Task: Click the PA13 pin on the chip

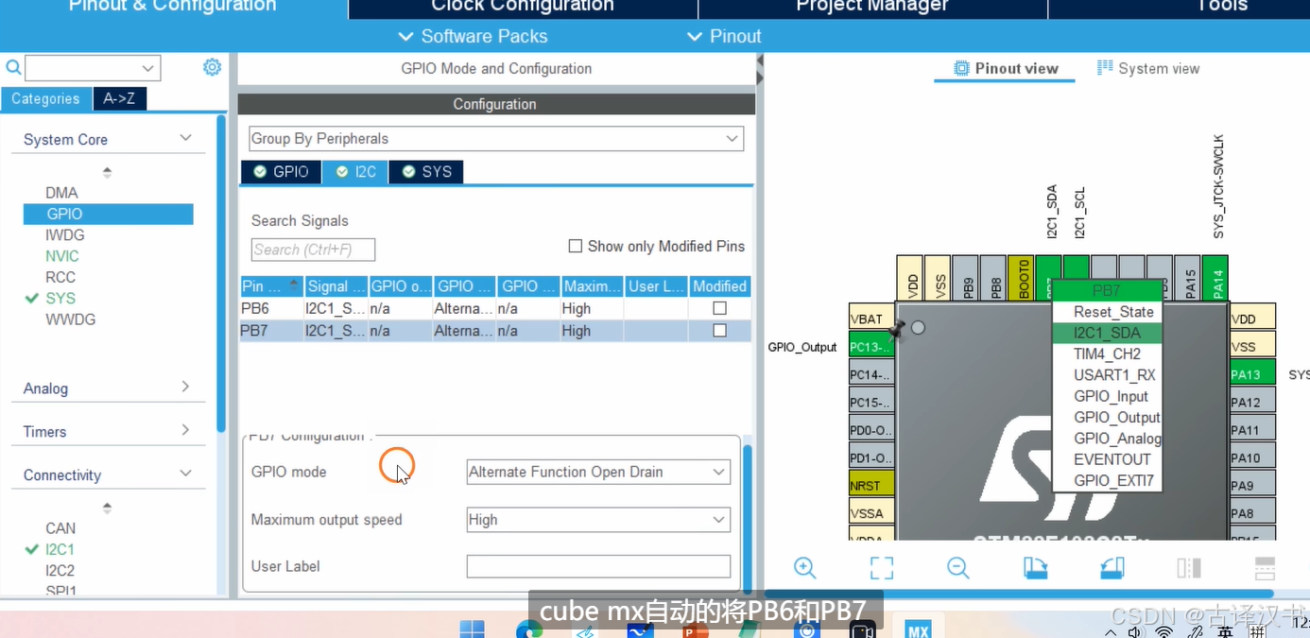Action: click(1252, 374)
